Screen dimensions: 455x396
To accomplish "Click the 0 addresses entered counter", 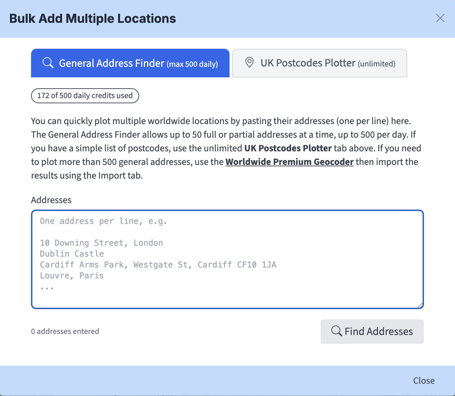I will pyautogui.click(x=65, y=331).
